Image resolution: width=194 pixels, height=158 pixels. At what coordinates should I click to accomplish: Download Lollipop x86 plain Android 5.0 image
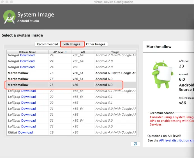click(x=29, y=126)
